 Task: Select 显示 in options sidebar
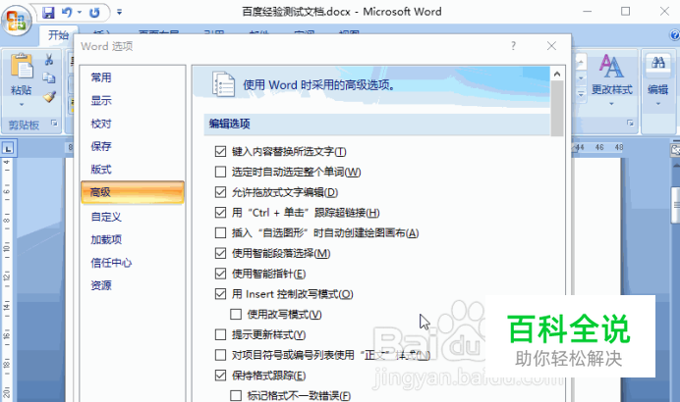pyautogui.click(x=101, y=100)
